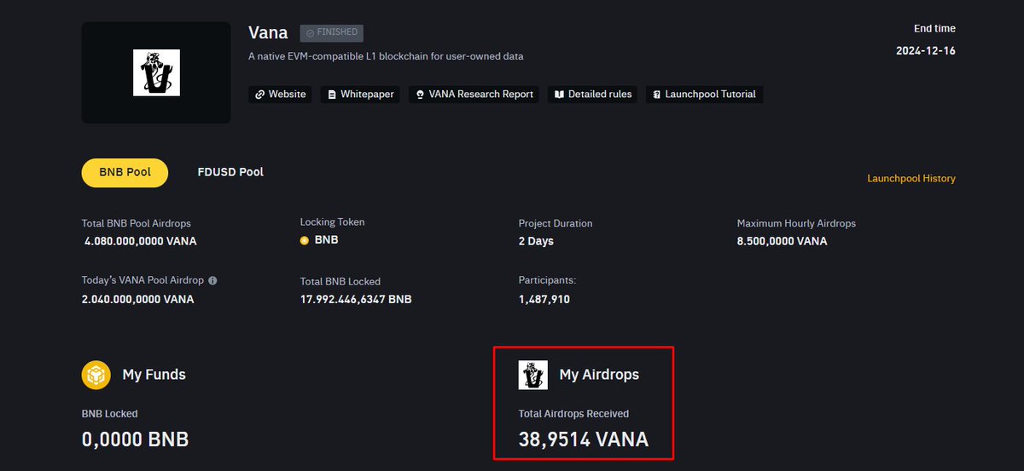
Task: Switch to the FDUSD Pool tab
Action: (230, 172)
